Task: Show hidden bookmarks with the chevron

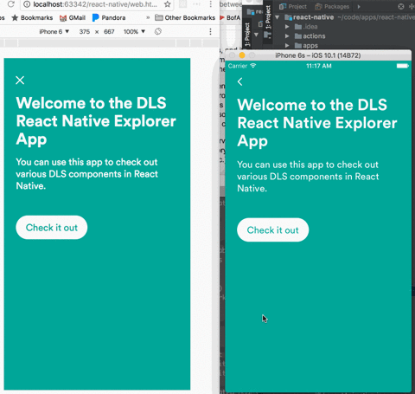Action: click(x=148, y=17)
